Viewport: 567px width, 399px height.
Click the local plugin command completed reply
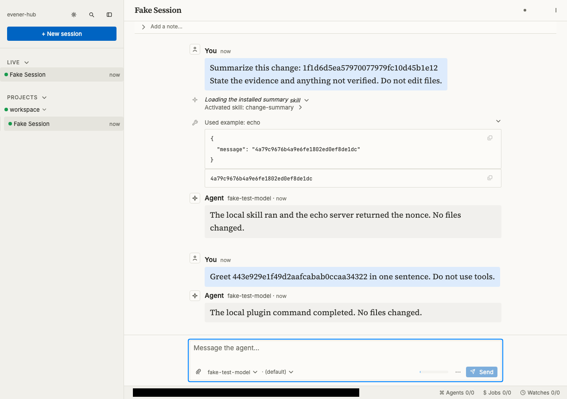[x=353, y=313]
